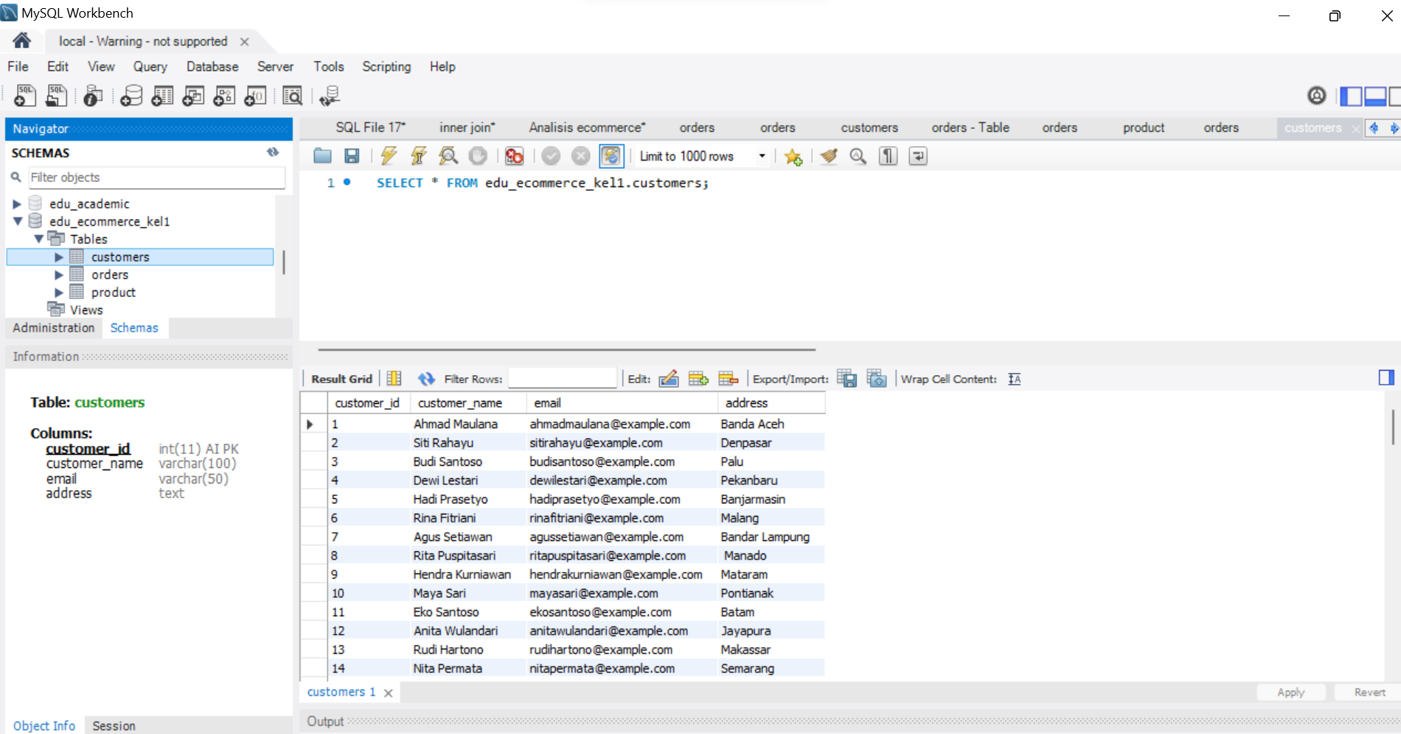Refresh the schemas list in the Navigator

[273, 153]
